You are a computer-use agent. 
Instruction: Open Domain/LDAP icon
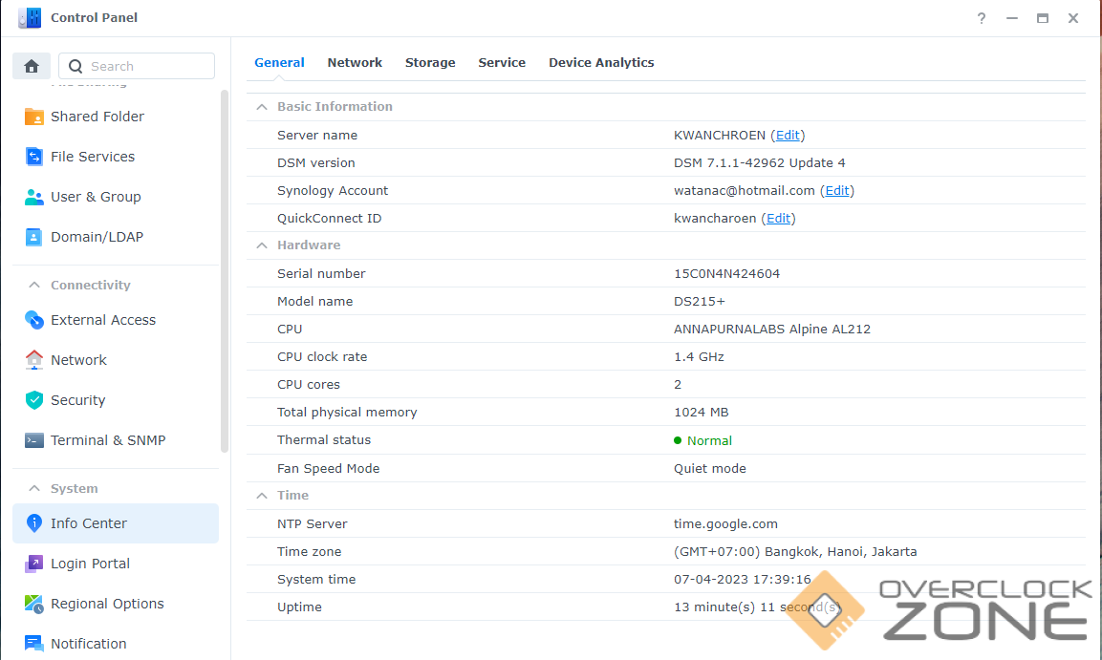34,237
